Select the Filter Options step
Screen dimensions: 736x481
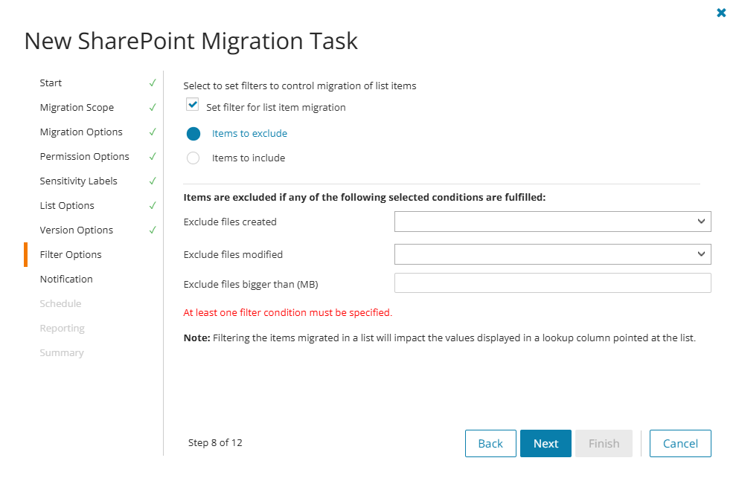coord(71,254)
